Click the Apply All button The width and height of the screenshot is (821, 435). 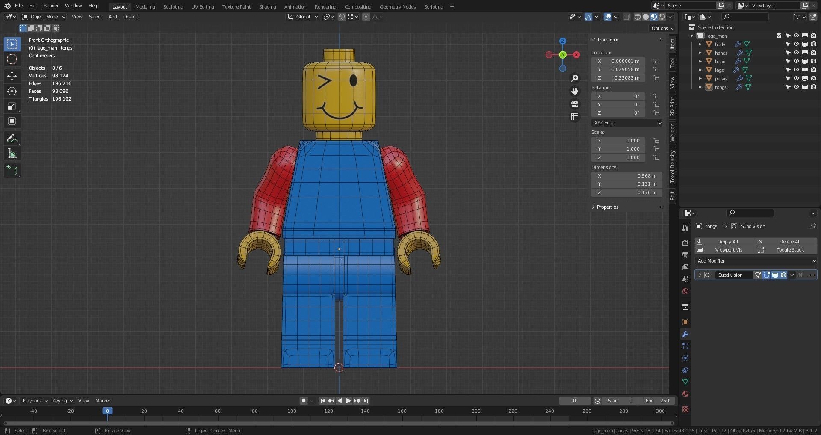(x=725, y=242)
